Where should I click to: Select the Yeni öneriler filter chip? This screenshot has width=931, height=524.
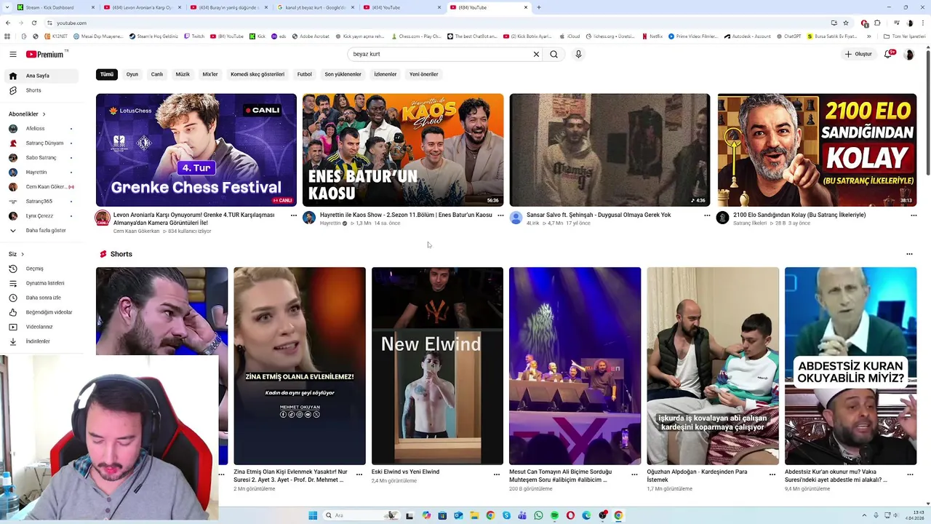[423, 74]
